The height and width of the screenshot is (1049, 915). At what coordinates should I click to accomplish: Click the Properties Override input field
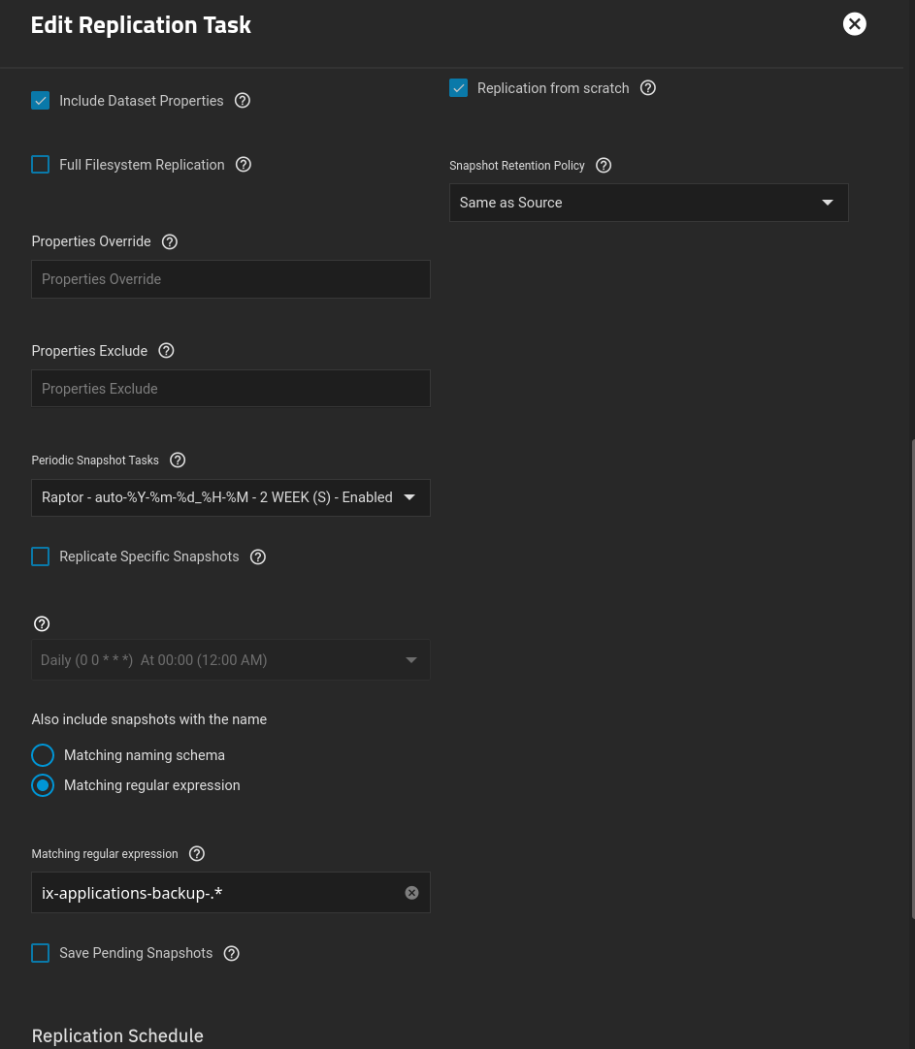(x=231, y=279)
